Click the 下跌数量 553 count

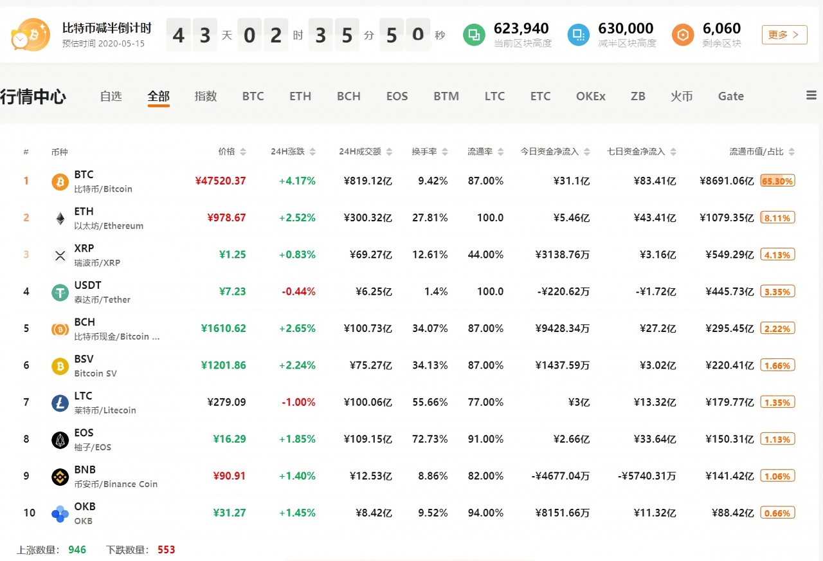tap(167, 549)
